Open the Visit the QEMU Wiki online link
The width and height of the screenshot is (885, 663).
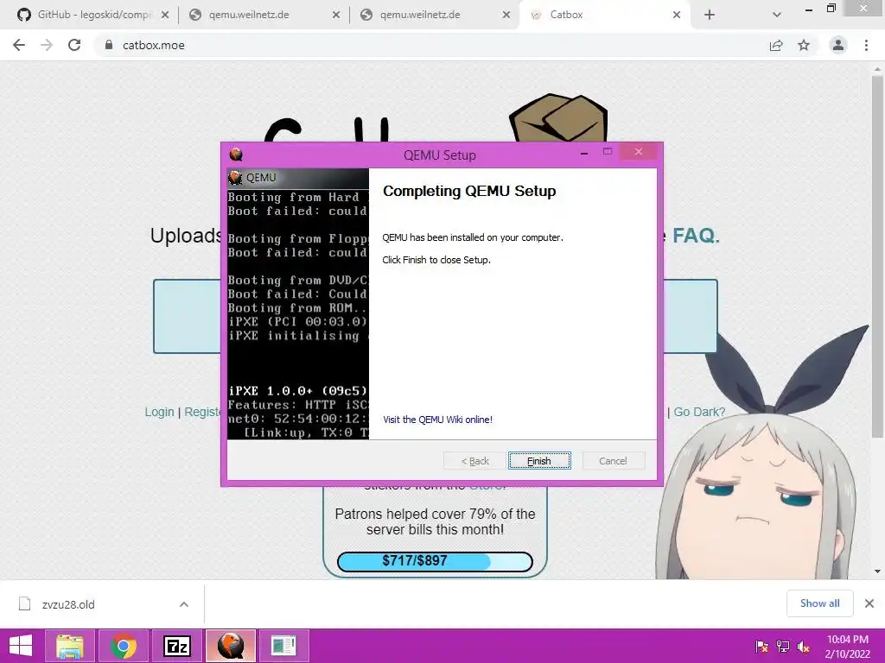(x=437, y=420)
